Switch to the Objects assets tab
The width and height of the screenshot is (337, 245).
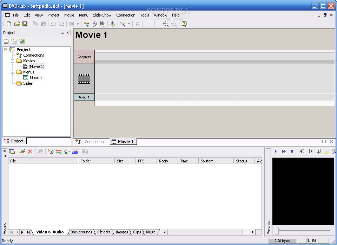104,232
